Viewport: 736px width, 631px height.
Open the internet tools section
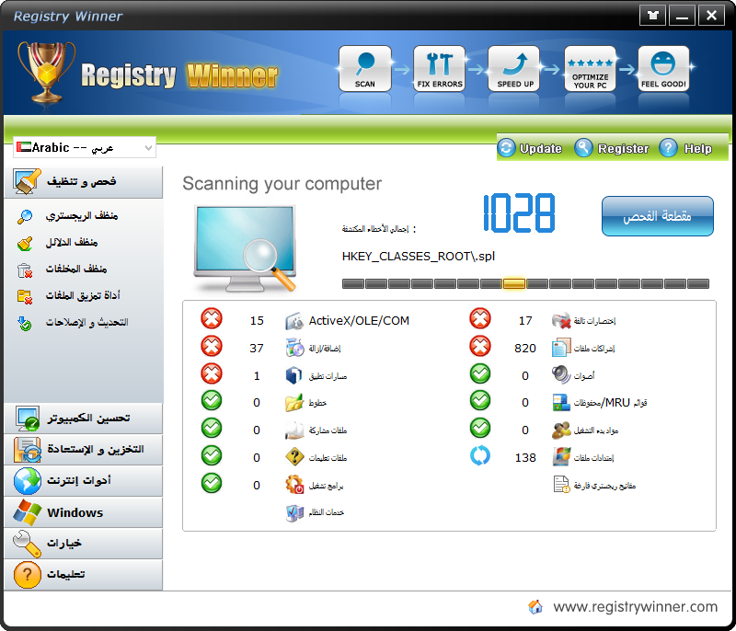84,481
